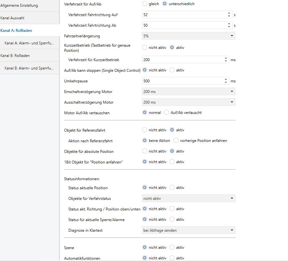Decrease Verfahrzeit für Kurzzeitbetrieb with down arrow
This screenshot has height=261, width=288.
[x=226, y=61]
